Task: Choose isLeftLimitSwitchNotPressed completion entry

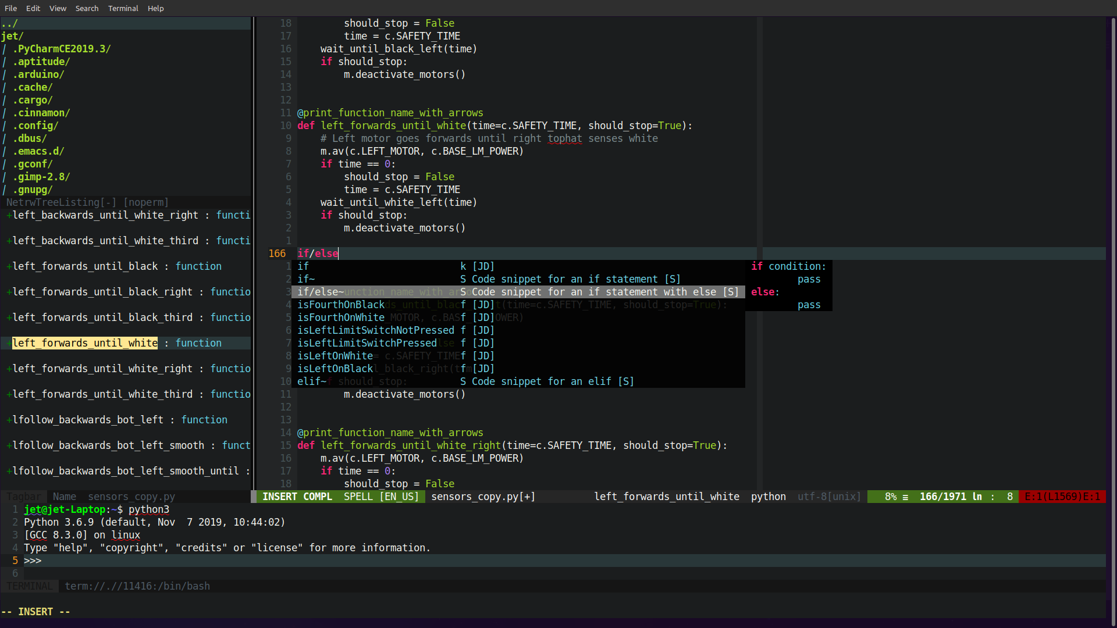Action: (518, 330)
